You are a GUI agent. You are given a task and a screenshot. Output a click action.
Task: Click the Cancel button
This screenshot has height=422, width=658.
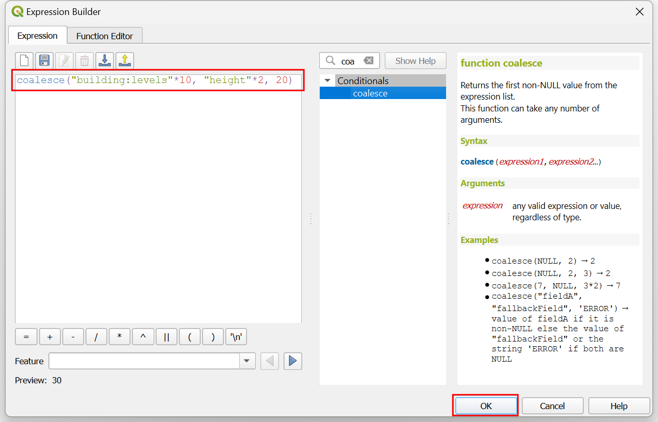[x=552, y=406]
